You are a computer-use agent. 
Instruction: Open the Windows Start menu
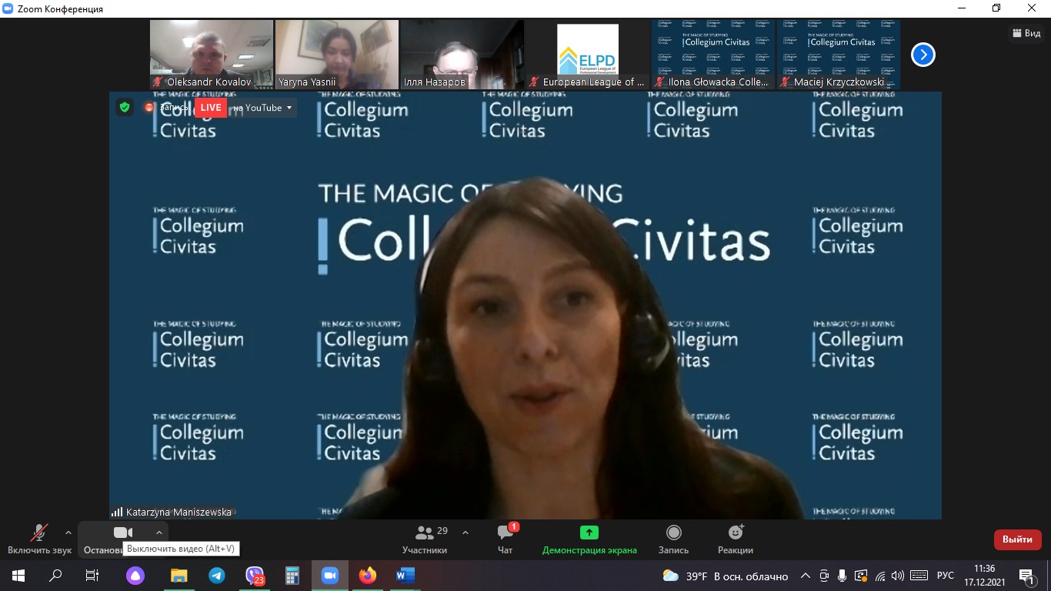[18, 575]
